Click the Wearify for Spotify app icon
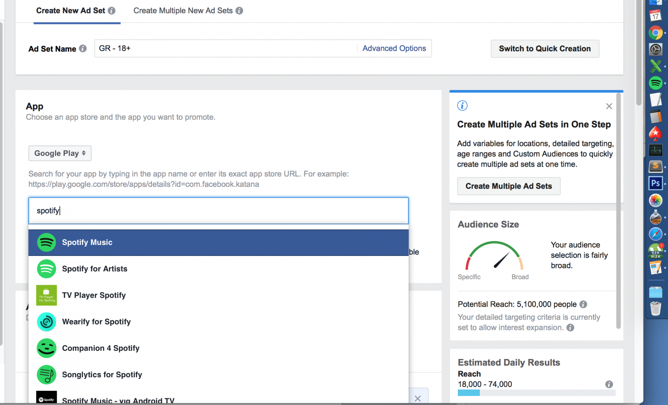668x405 pixels. [x=46, y=322]
